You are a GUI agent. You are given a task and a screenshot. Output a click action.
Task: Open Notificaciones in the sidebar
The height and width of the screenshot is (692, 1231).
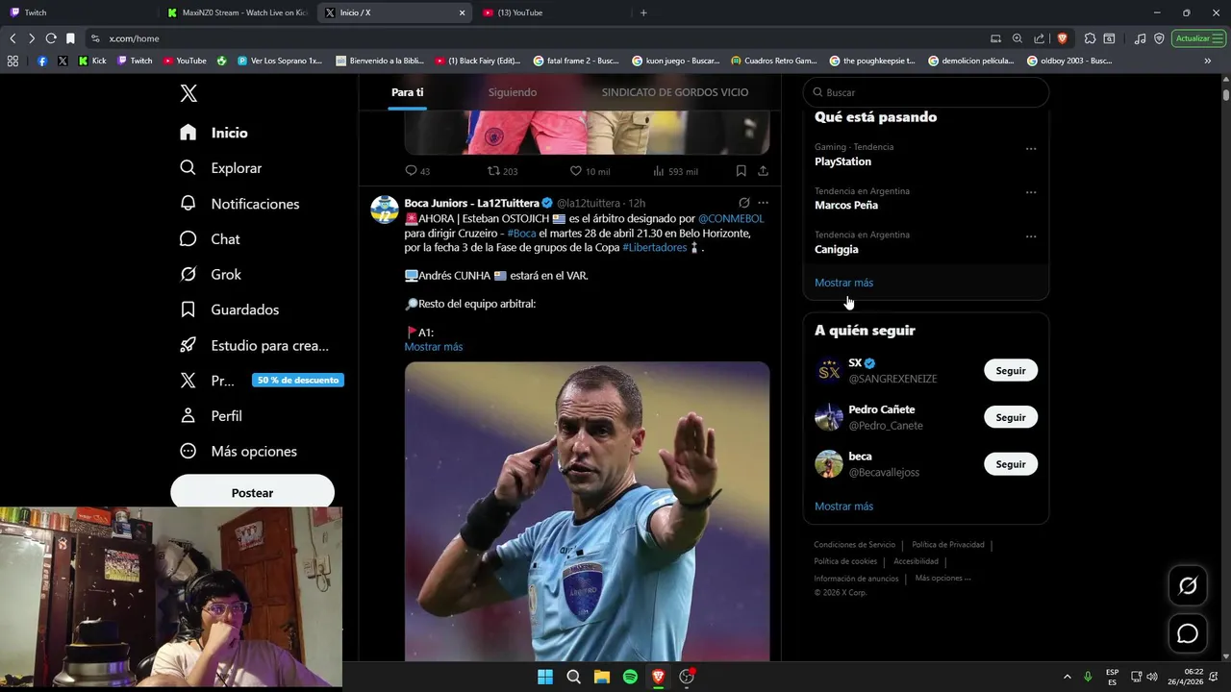click(239, 204)
